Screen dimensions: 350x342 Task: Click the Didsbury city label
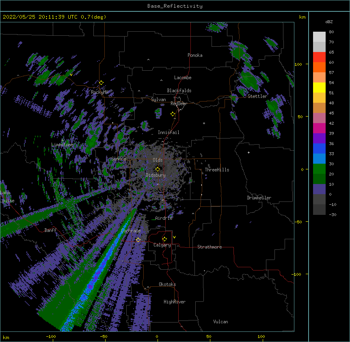(x=156, y=175)
